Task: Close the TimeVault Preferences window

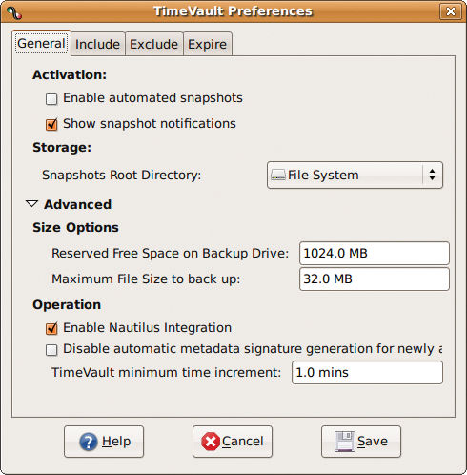Action: [x=451, y=11]
